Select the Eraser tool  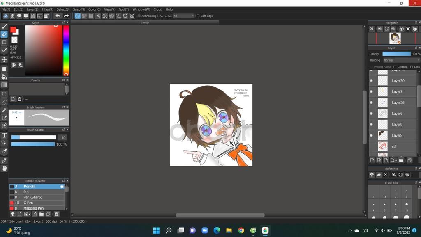click(4, 34)
